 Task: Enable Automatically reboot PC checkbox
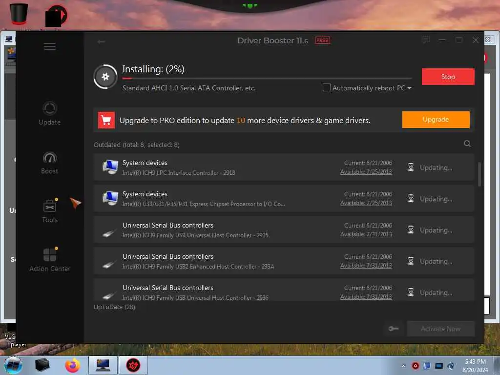tap(327, 88)
